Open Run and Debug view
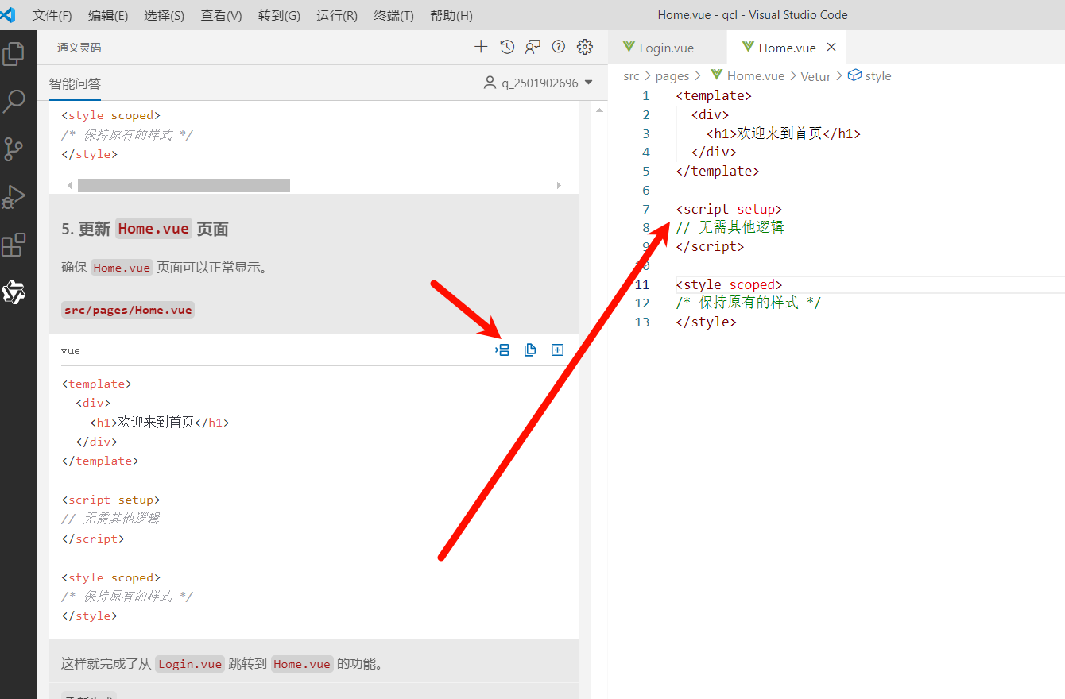The height and width of the screenshot is (699, 1065). [14, 196]
